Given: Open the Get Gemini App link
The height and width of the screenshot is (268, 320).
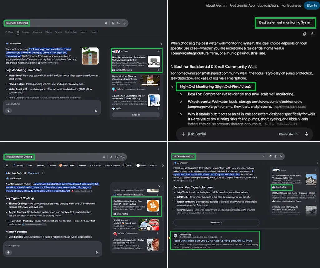Looking at the screenshot, I should 242,6.
